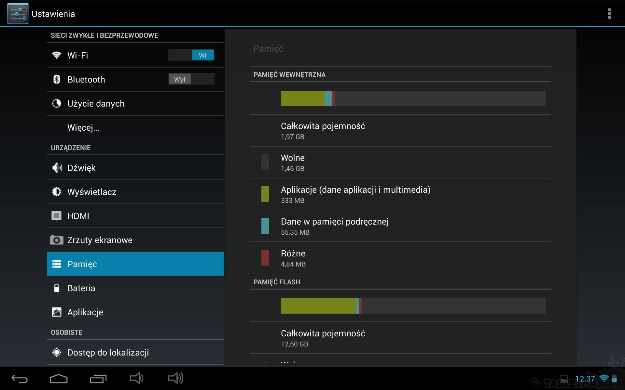
Task: Click the Zrzuty ekranowe camera icon
Action: coord(57,240)
